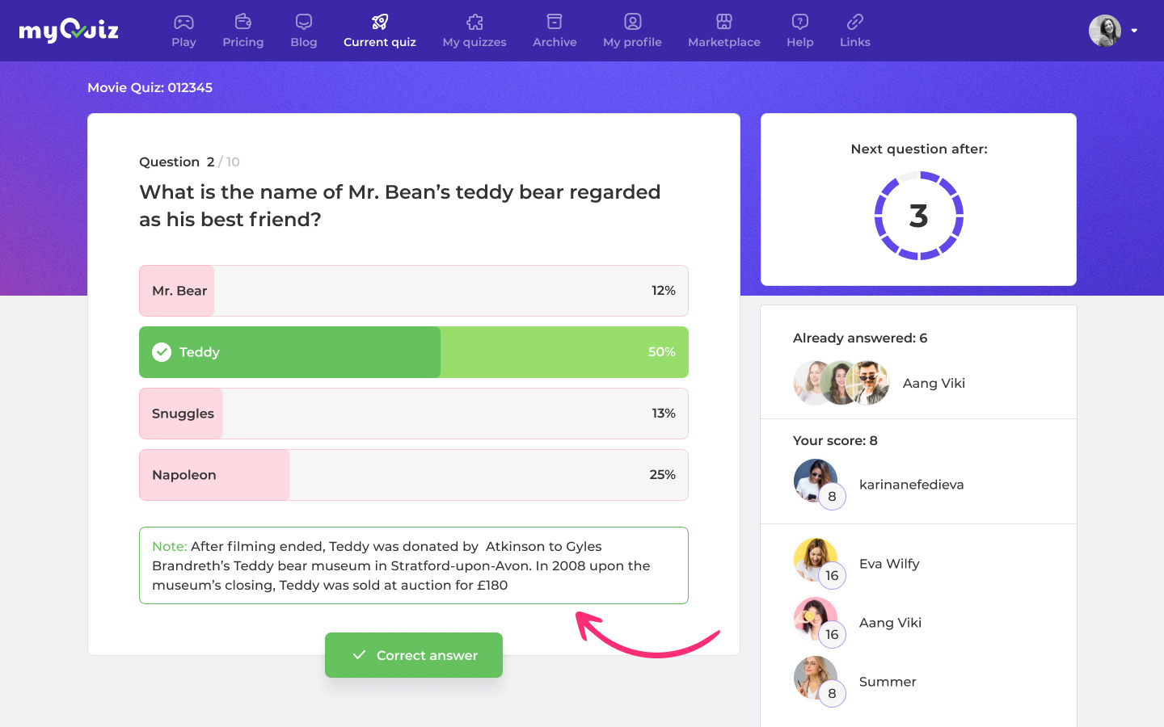The width and height of the screenshot is (1164, 727).
Task: Click the Question 2 / 10 counter
Action: click(x=189, y=162)
